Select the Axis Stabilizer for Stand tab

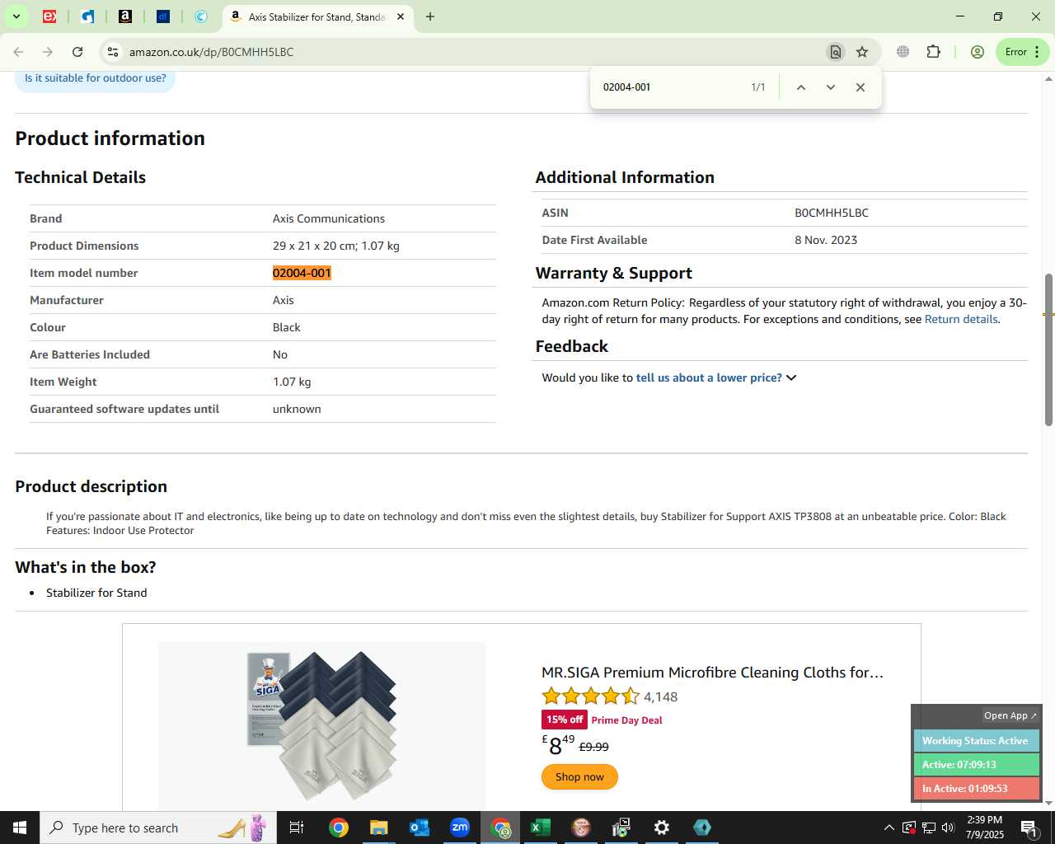point(317,16)
